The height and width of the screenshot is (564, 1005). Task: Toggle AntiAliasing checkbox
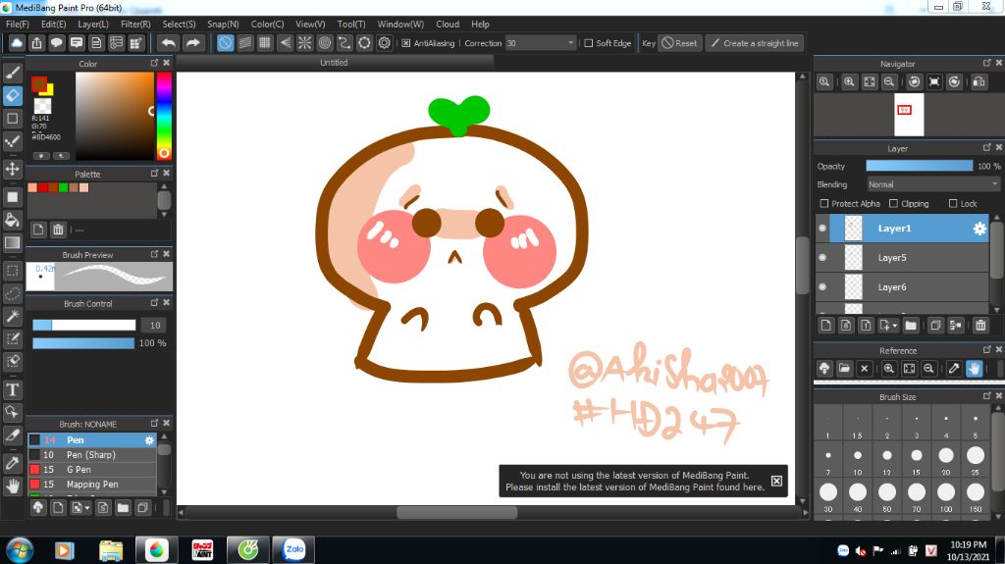[405, 43]
